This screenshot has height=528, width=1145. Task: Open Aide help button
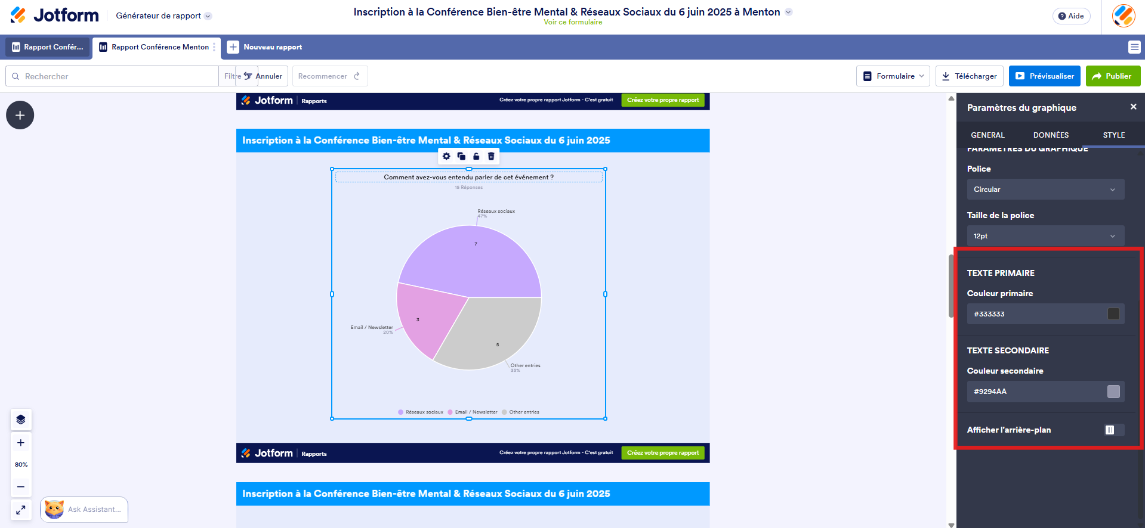[1071, 16]
